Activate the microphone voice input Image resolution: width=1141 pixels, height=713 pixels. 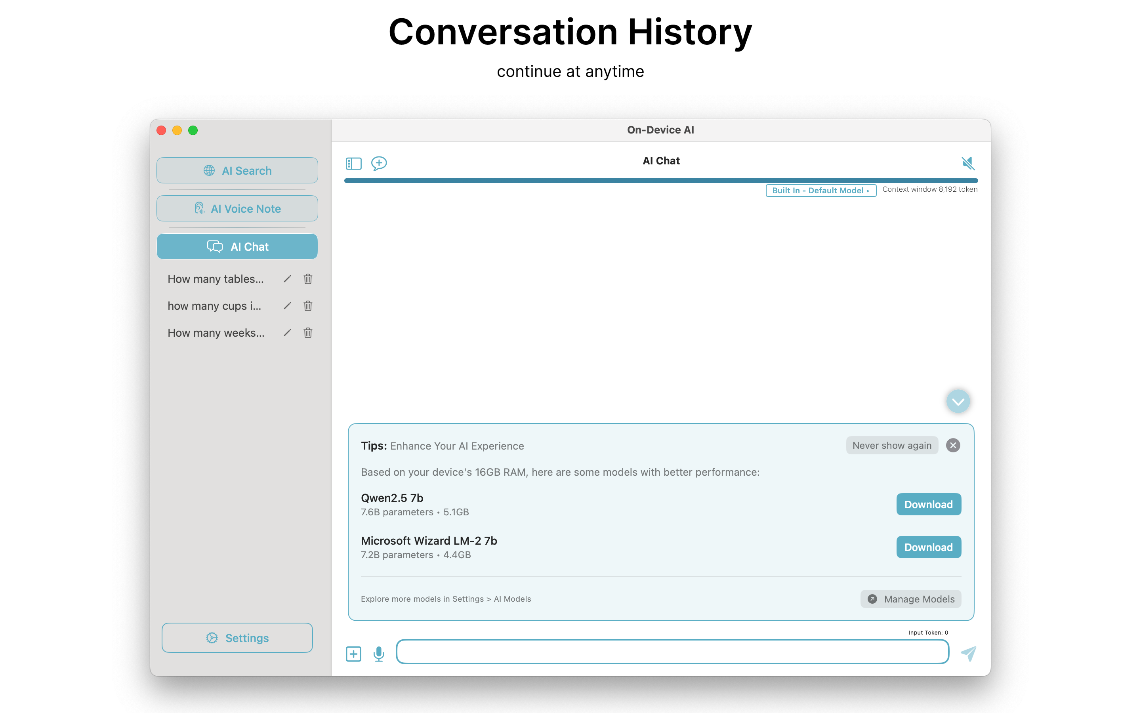[x=379, y=654]
